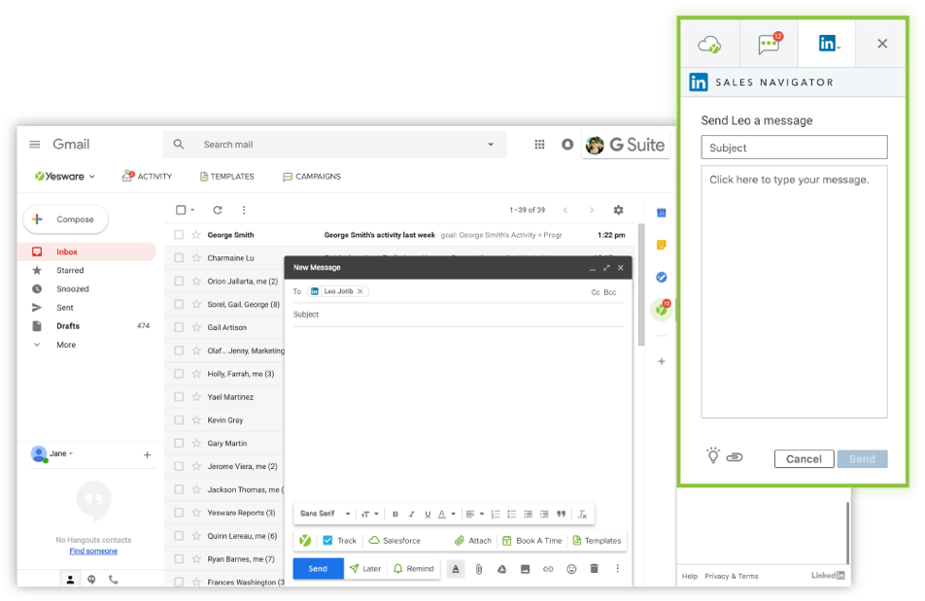925x601 pixels.
Task: Open the Google apps grid
Action: pyautogui.click(x=539, y=144)
